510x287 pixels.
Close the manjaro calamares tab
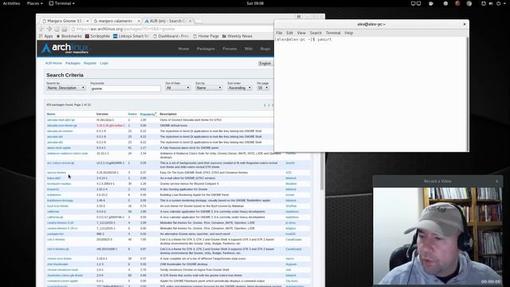[x=139, y=21]
